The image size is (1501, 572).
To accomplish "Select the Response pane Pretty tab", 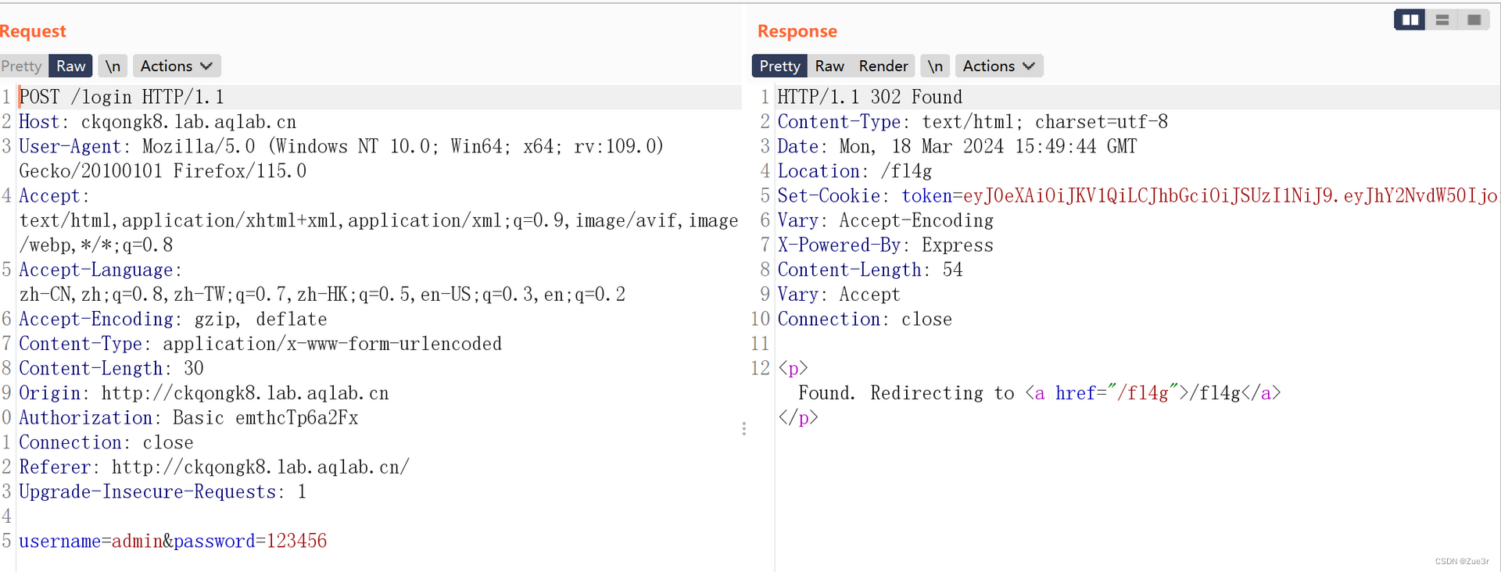I will [779, 66].
